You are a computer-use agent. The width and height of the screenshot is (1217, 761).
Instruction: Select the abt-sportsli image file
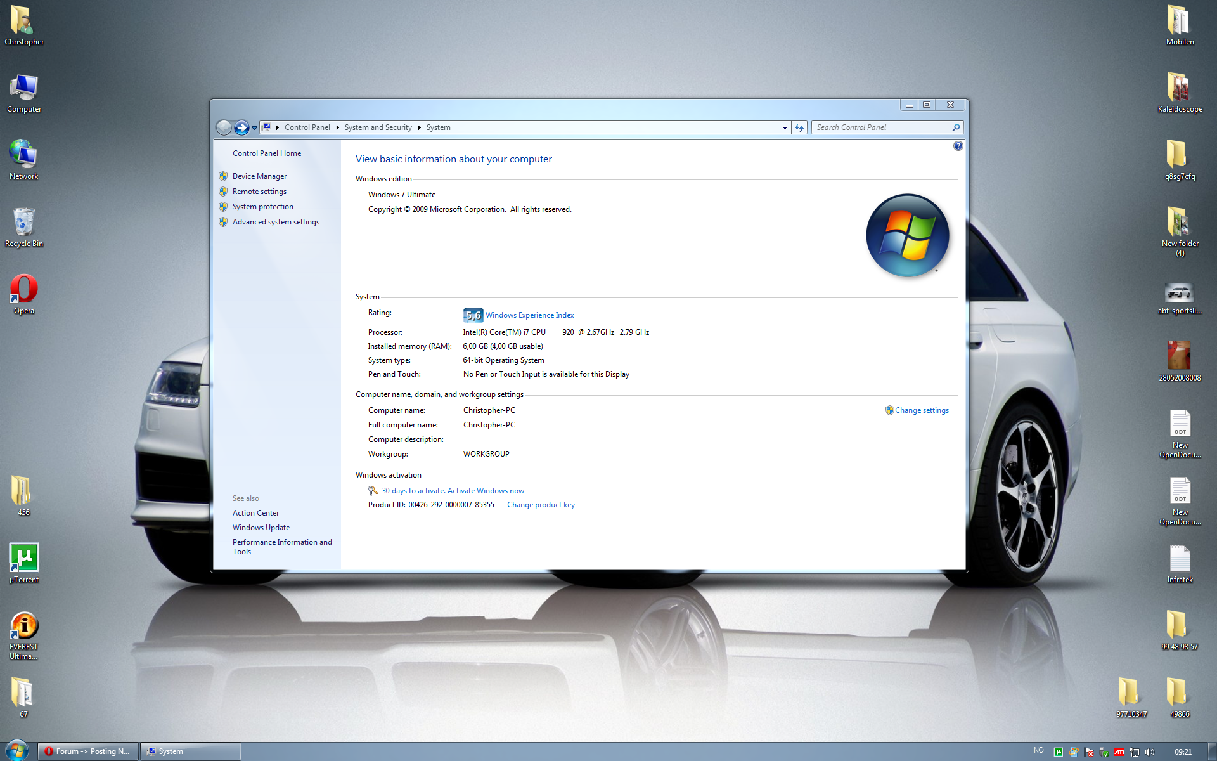[x=1180, y=298]
